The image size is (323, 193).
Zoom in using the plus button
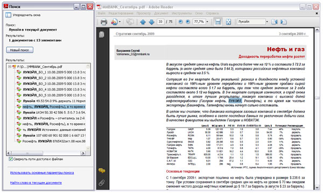(x=188, y=22)
